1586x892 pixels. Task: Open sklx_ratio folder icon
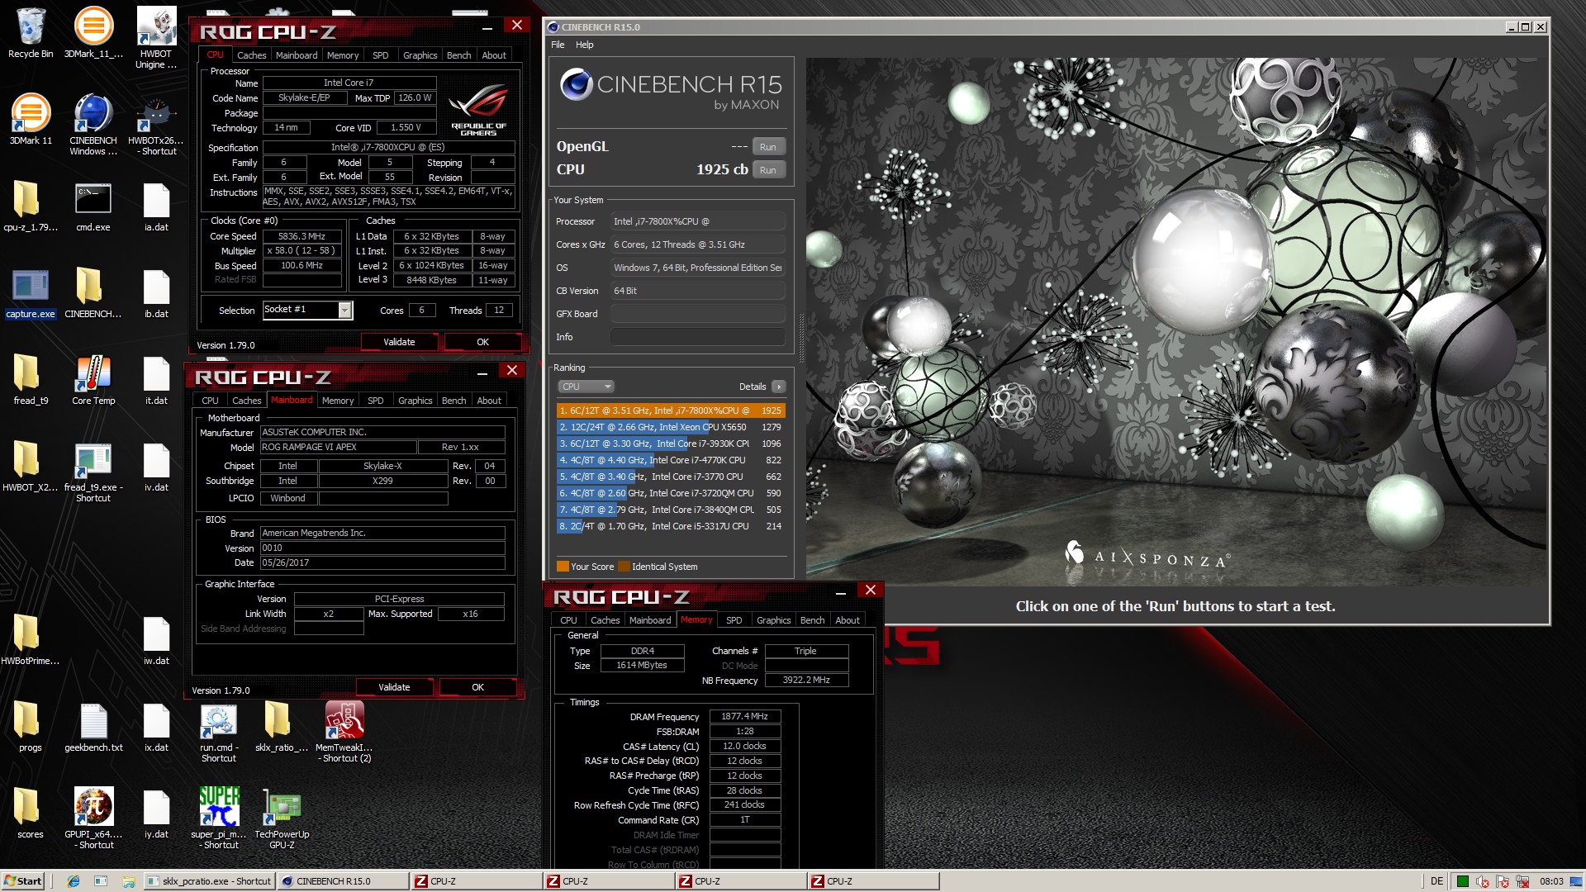point(282,727)
